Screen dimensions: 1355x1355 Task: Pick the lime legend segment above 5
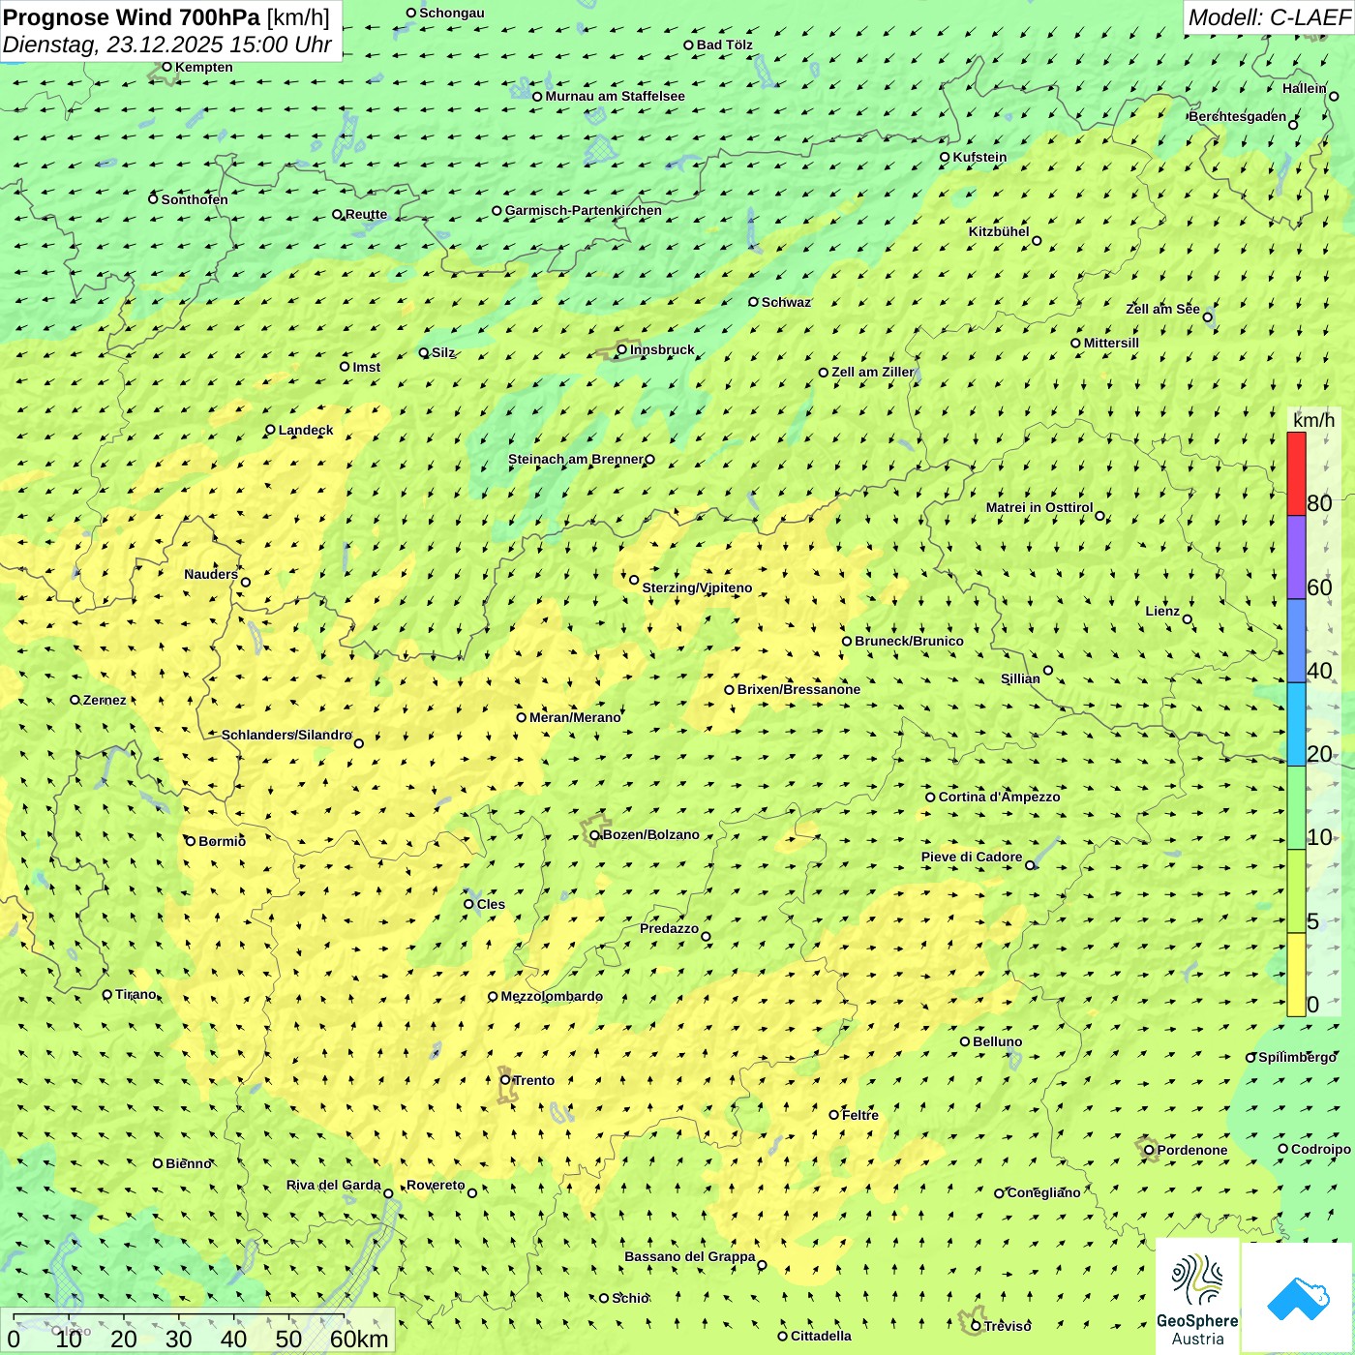pyautogui.click(x=1296, y=891)
